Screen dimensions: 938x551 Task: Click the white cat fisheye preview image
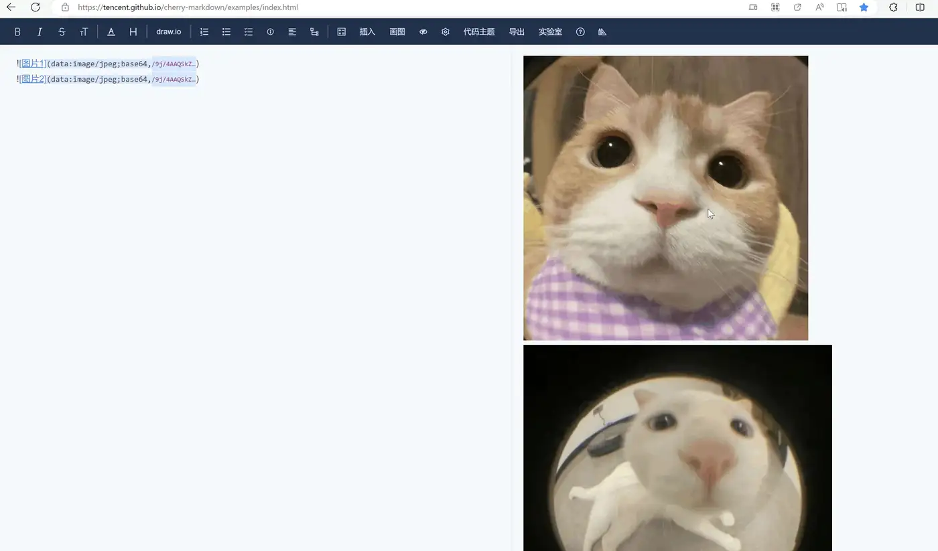tap(677, 448)
